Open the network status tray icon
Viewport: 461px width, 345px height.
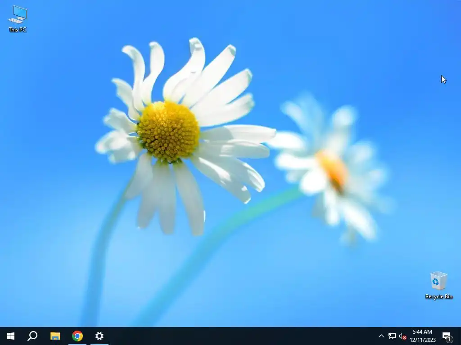point(392,336)
